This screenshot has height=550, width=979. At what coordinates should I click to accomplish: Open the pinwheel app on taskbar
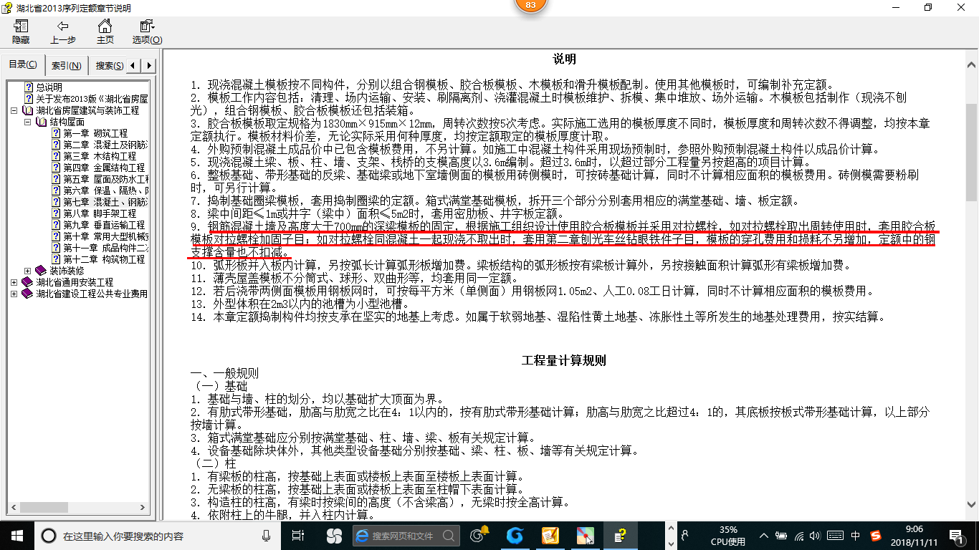334,535
